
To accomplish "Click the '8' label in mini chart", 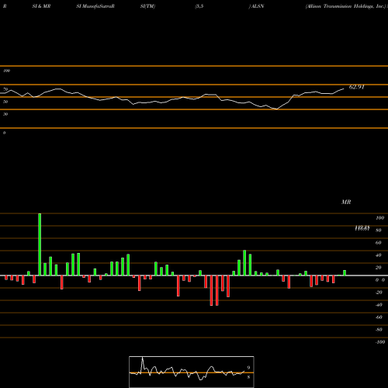I will click(x=248, y=377).
